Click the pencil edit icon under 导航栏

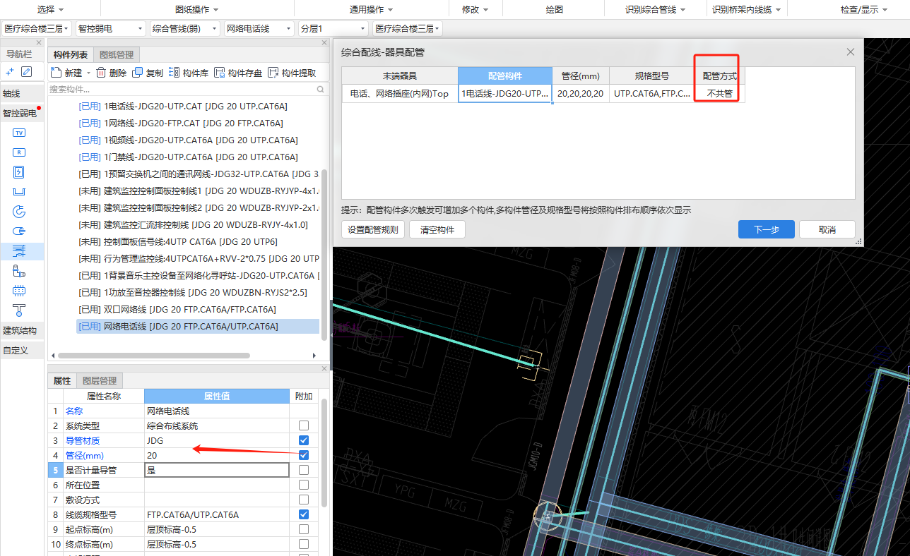click(x=27, y=71)
